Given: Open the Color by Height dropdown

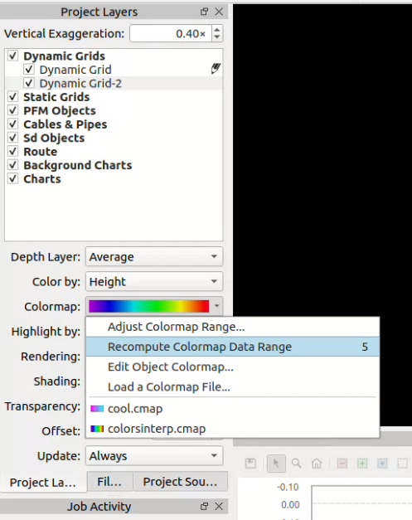Looking at the screenshot, I should pyautogui.click(x=154, y=281).
